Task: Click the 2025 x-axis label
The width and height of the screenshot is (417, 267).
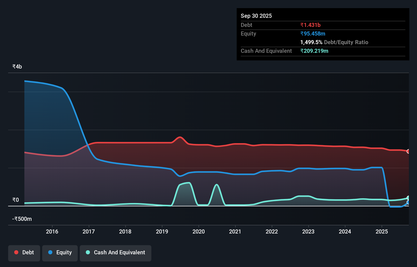Action: (382, 231)
